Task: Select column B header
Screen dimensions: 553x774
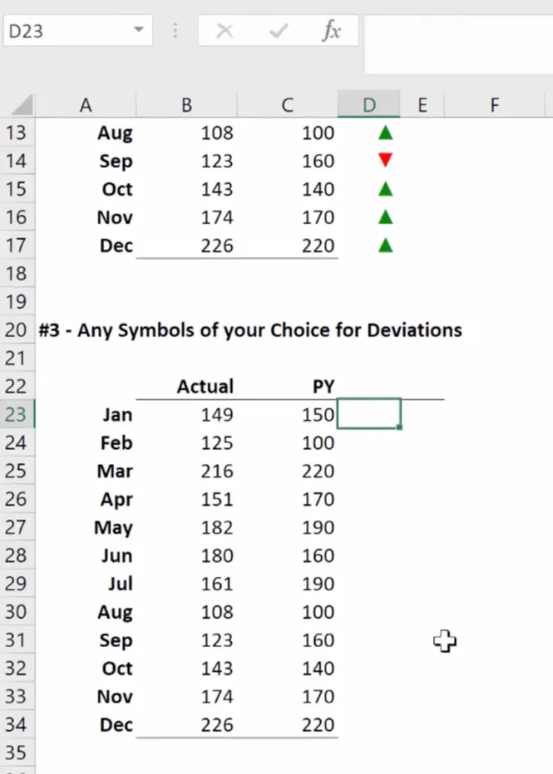Action: (187, 105)
